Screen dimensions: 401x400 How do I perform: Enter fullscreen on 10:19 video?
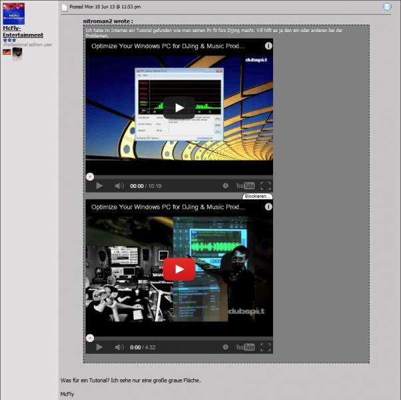(266, 186)
